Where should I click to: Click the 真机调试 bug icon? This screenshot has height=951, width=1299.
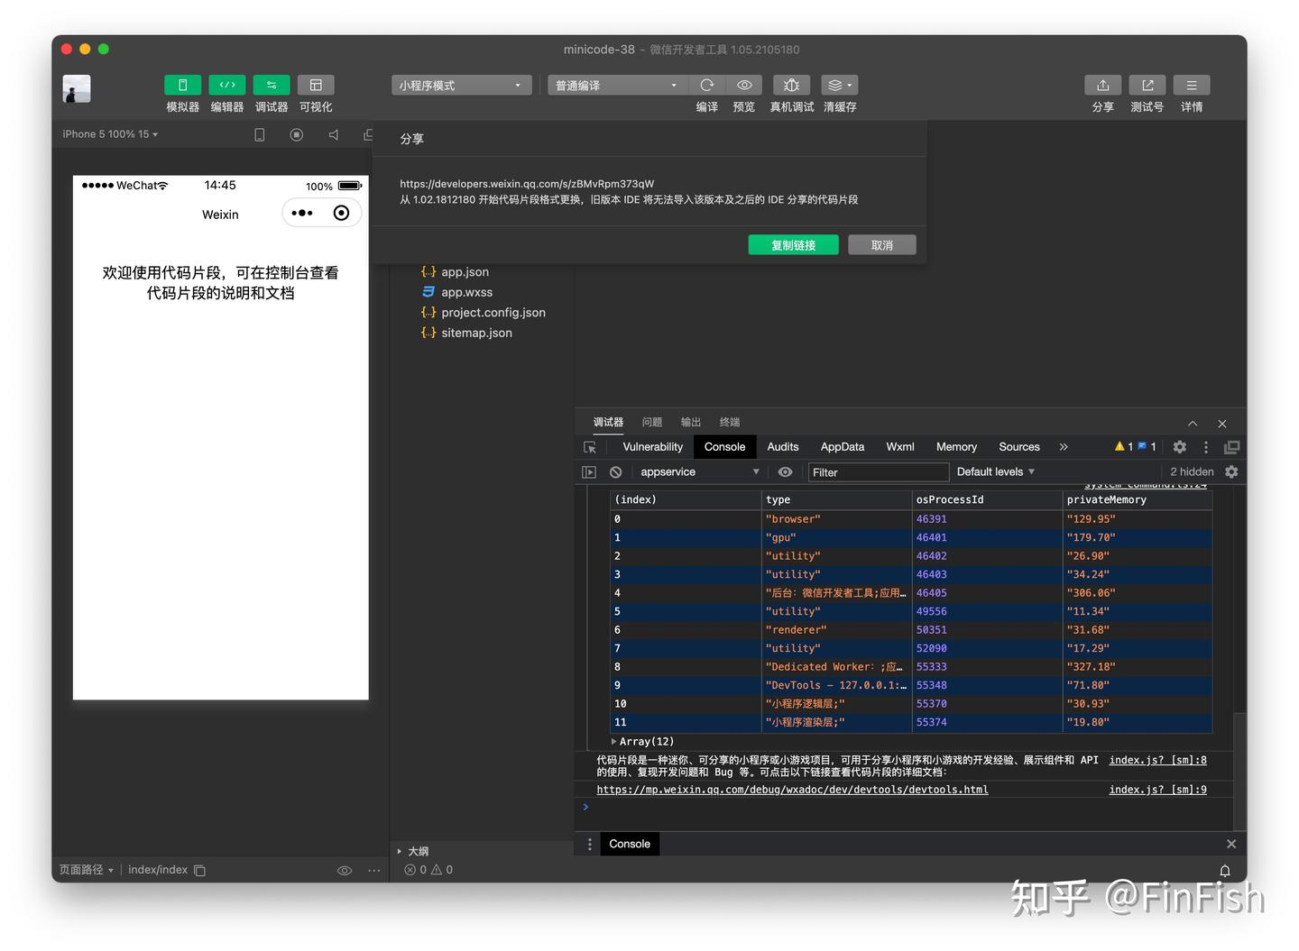click(x=791, y=85)
